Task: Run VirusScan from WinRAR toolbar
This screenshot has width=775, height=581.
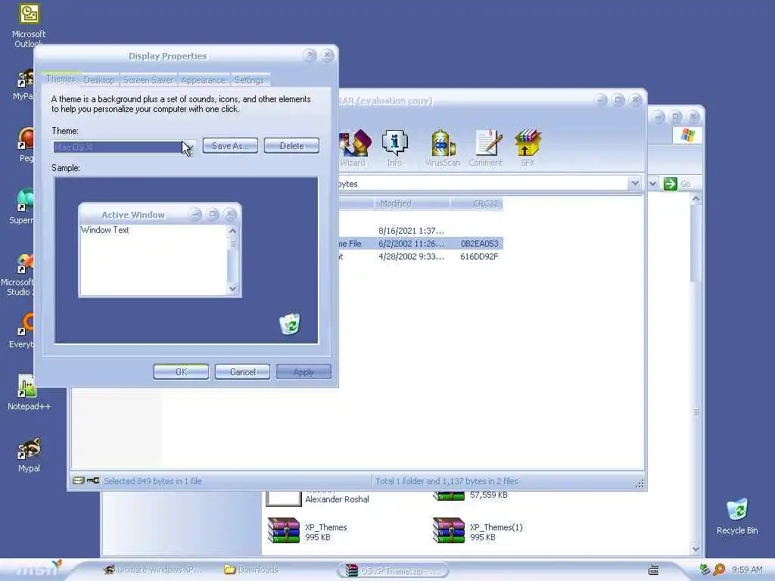Action: 442,148
